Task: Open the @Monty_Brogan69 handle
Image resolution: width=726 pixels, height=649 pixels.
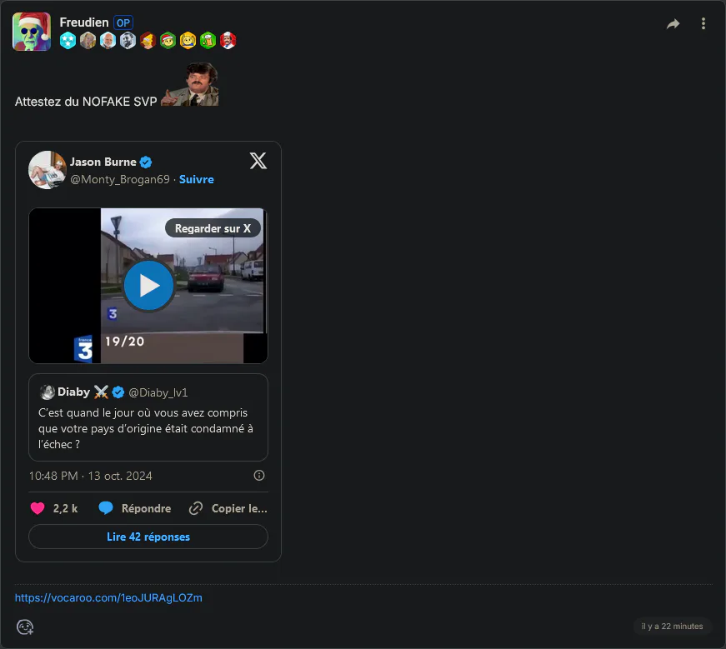Action: [120, 179]
